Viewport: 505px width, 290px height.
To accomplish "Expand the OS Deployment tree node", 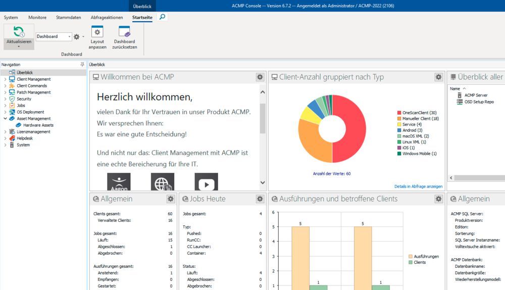I will click(5, 112).
